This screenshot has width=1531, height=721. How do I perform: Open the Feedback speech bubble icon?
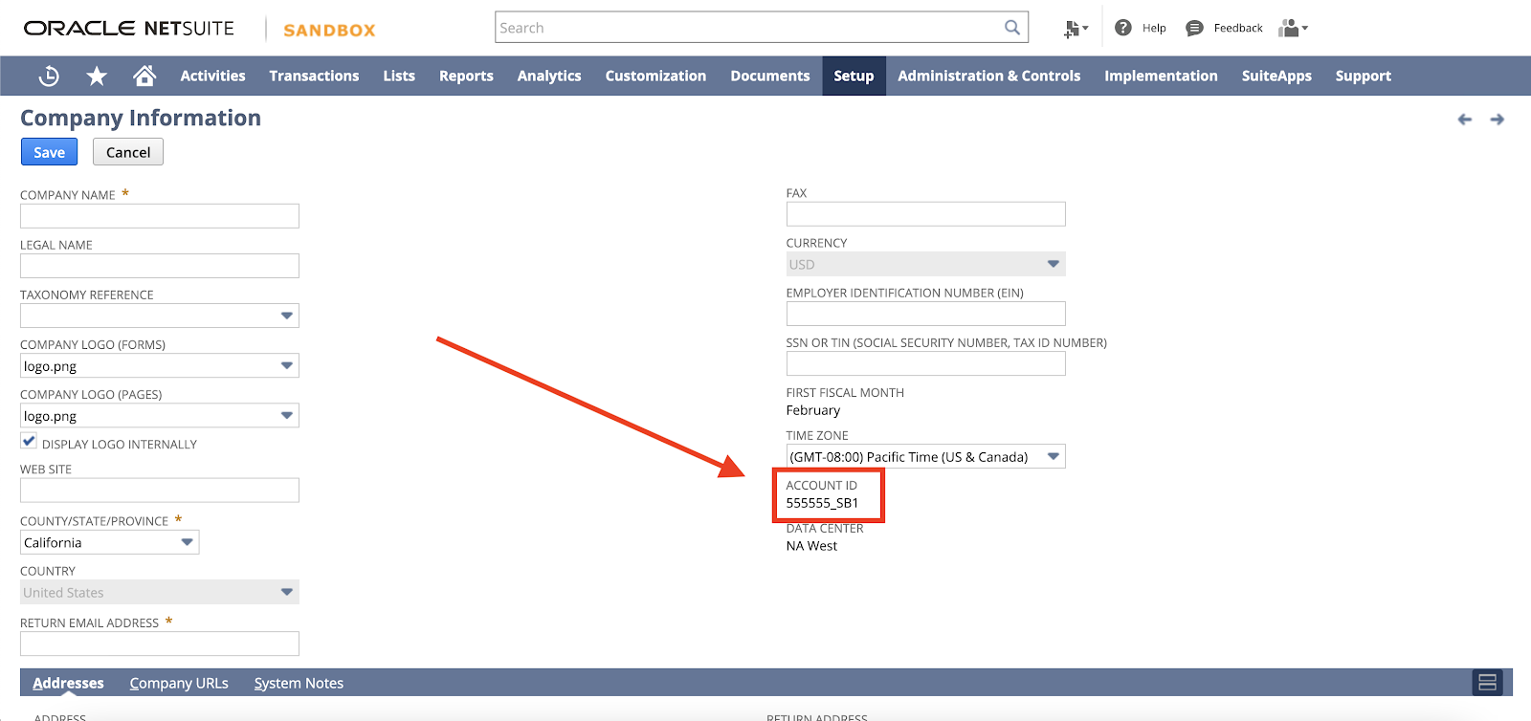point(1194,29)
